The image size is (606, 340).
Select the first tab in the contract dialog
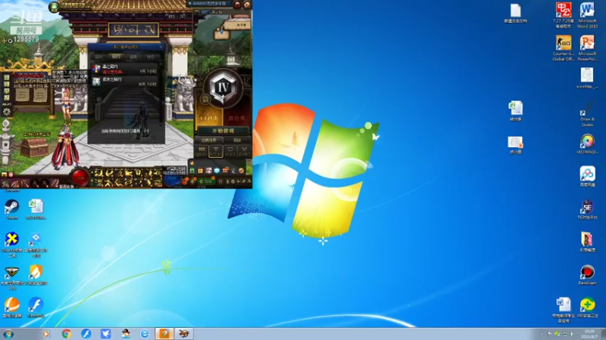99,57
